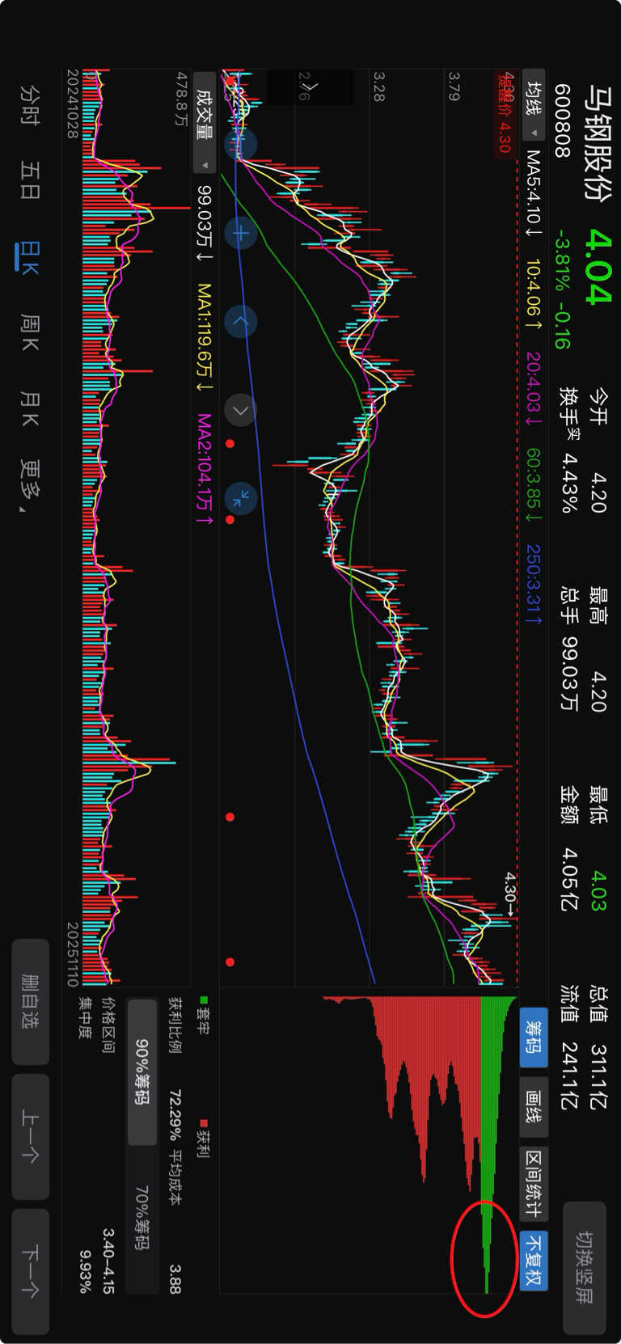Viewport: 621px width, 1344px height.
Task: Tap the 换手 4.43% value
Action: [568, 483]
